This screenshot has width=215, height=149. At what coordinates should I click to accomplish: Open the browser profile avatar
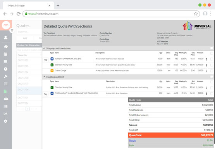click(205, 14)
